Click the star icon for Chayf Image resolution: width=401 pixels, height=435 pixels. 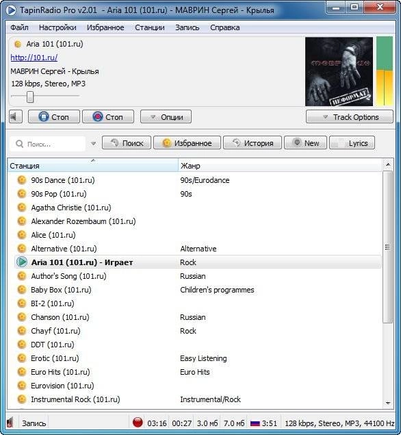(22, 331)
